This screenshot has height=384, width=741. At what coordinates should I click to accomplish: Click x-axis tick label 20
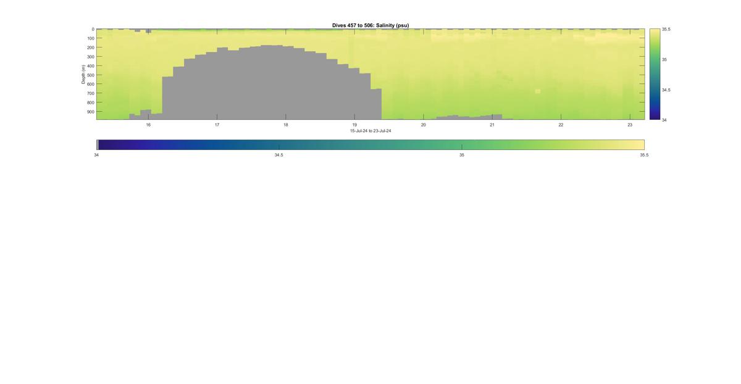423,125
